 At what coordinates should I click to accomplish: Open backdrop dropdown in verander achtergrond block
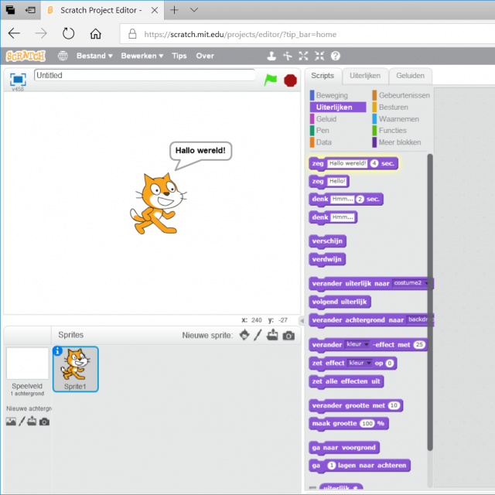[419, 319]
